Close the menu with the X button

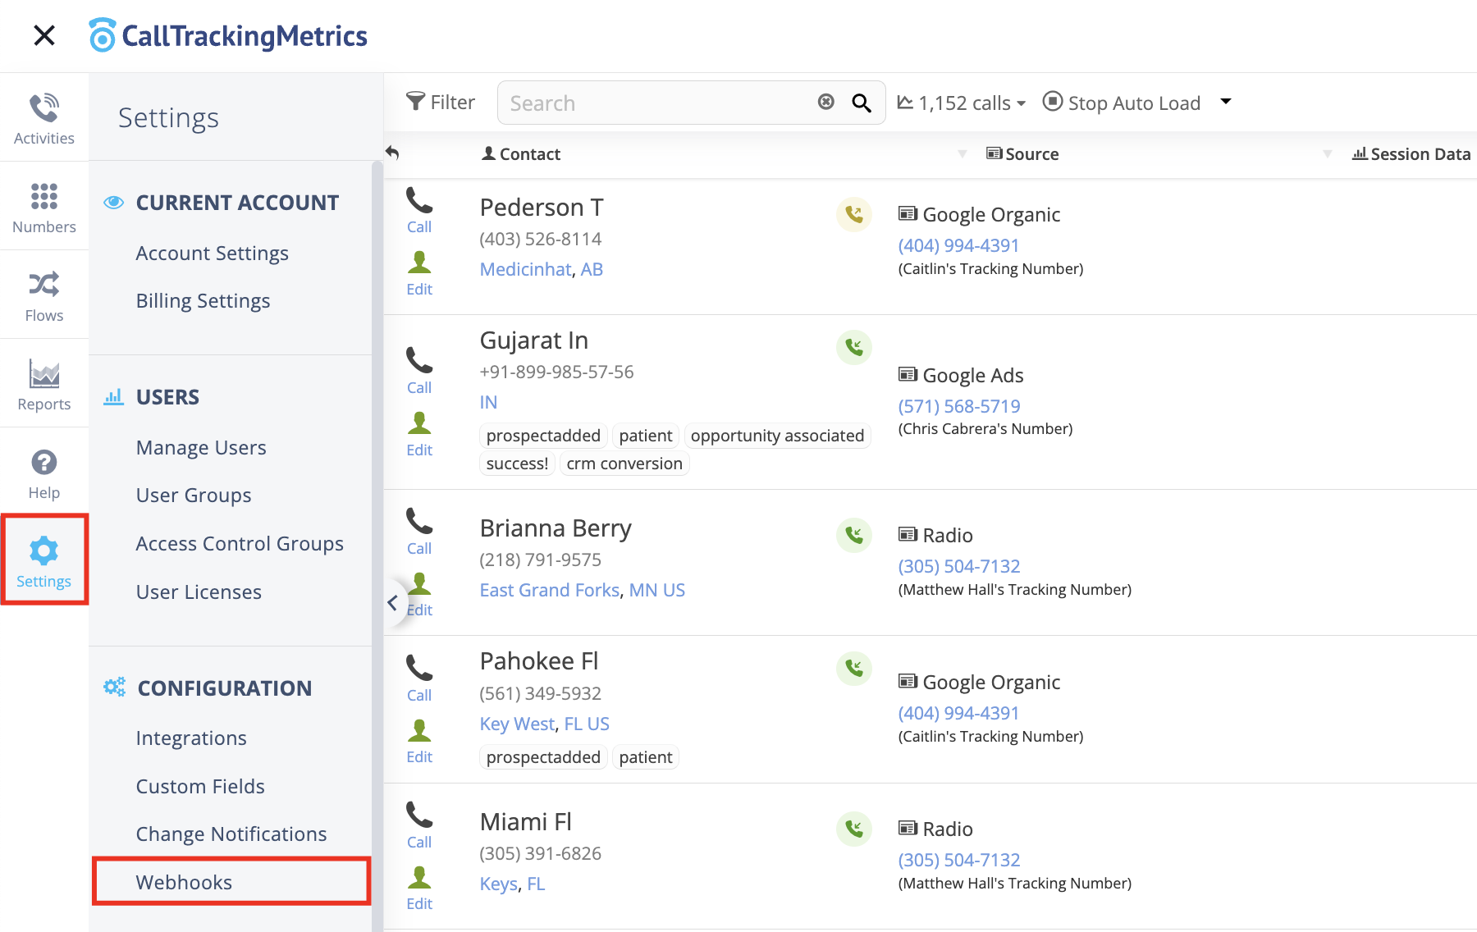44,35
